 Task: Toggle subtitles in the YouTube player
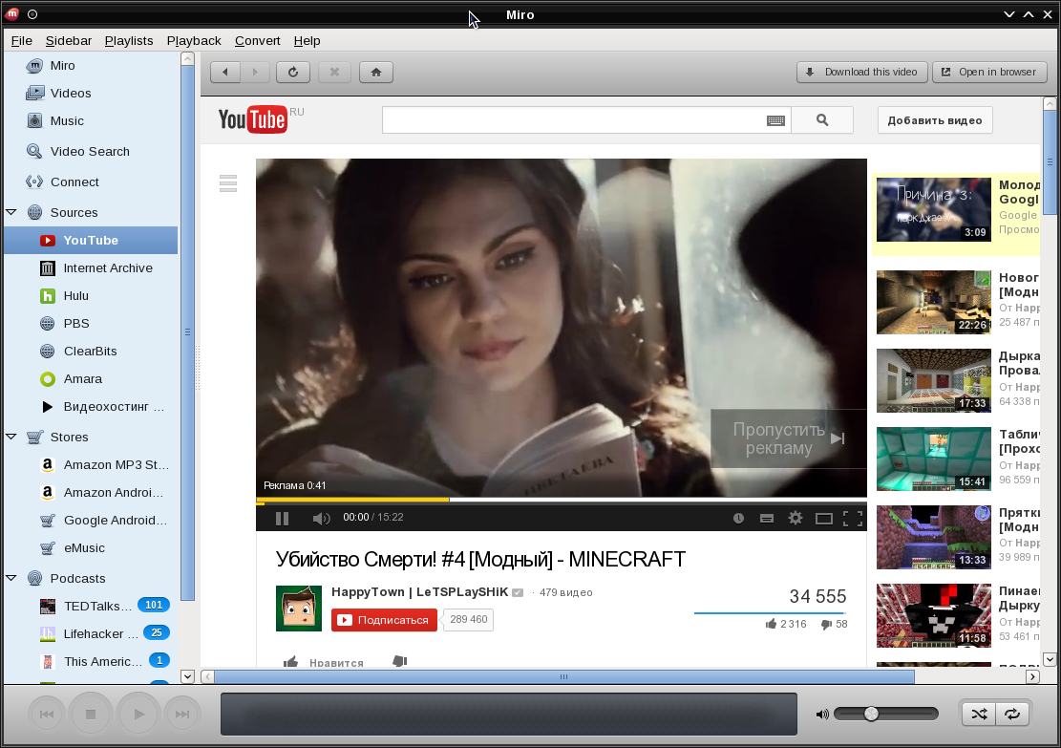pyautogui.click(x=767, y=519)
